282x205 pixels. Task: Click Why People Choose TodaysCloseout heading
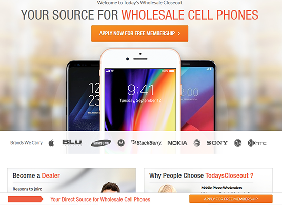tap(202, 176)
